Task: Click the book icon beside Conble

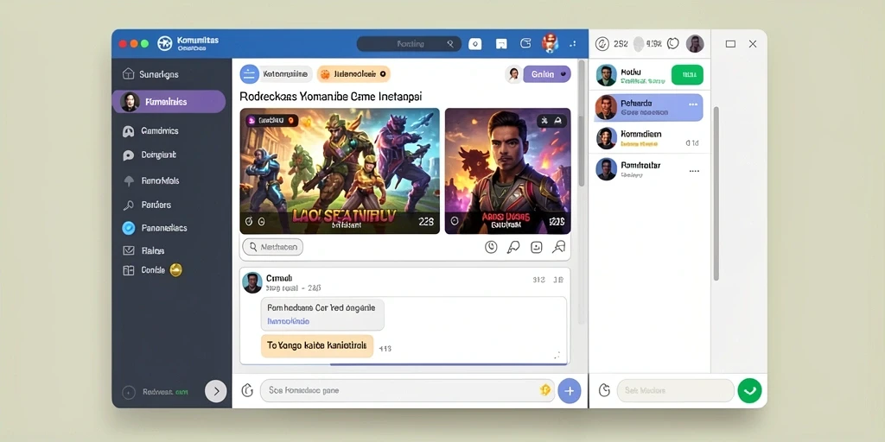Action: [129, 270]
